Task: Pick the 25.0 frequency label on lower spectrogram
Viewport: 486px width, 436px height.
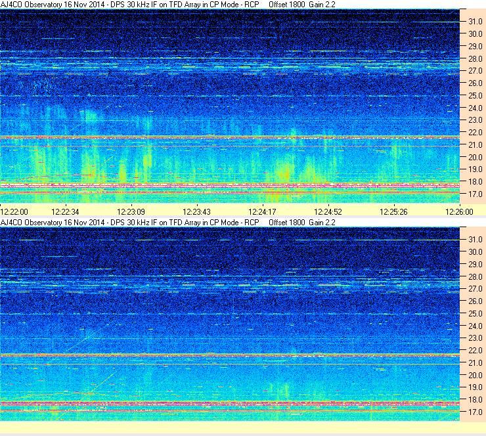Action: pyautogui.click(x=475, y=314)
